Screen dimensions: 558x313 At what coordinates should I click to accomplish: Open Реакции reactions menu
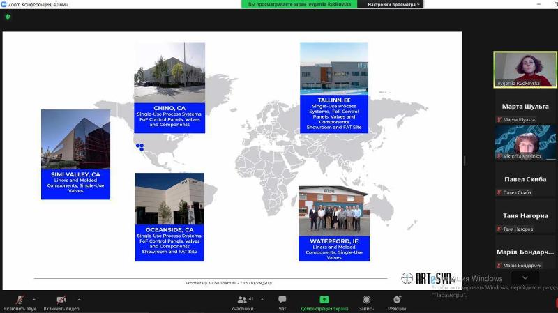pos(397,303)
